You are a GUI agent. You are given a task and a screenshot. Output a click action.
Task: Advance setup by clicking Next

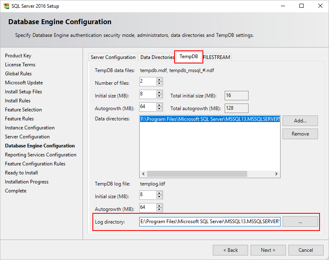click(x=268, y=250)
